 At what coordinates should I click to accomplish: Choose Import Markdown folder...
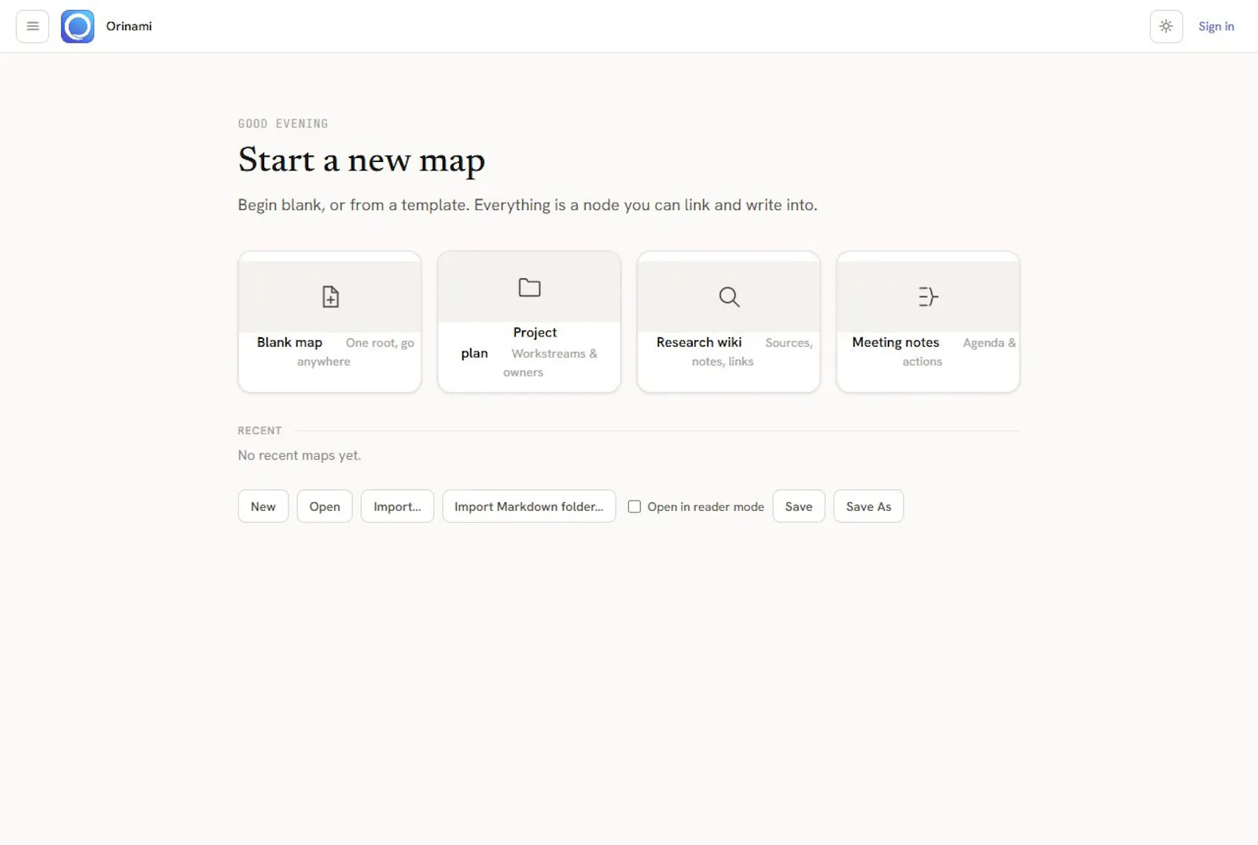(x=529, y=506)
